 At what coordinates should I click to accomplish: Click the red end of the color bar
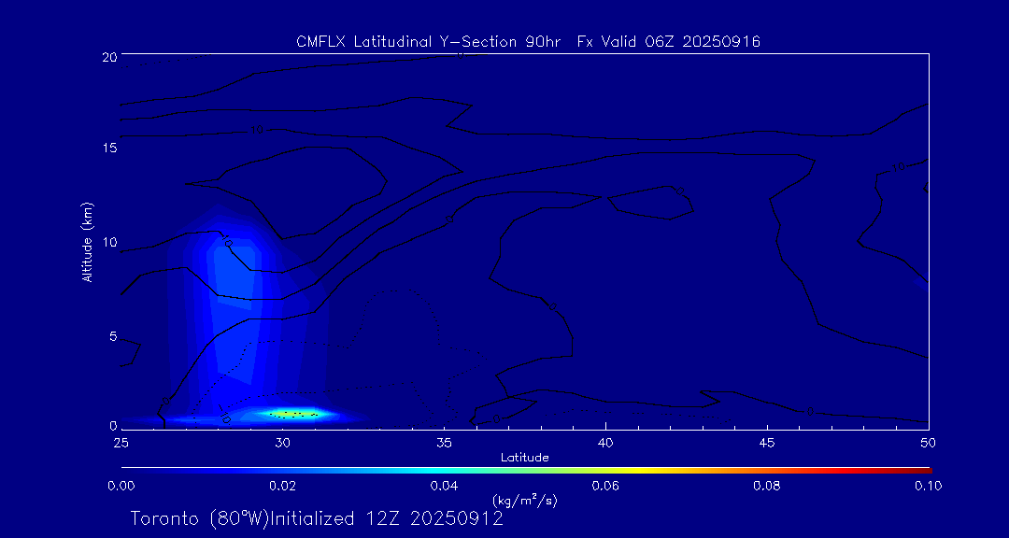[925, 469]
